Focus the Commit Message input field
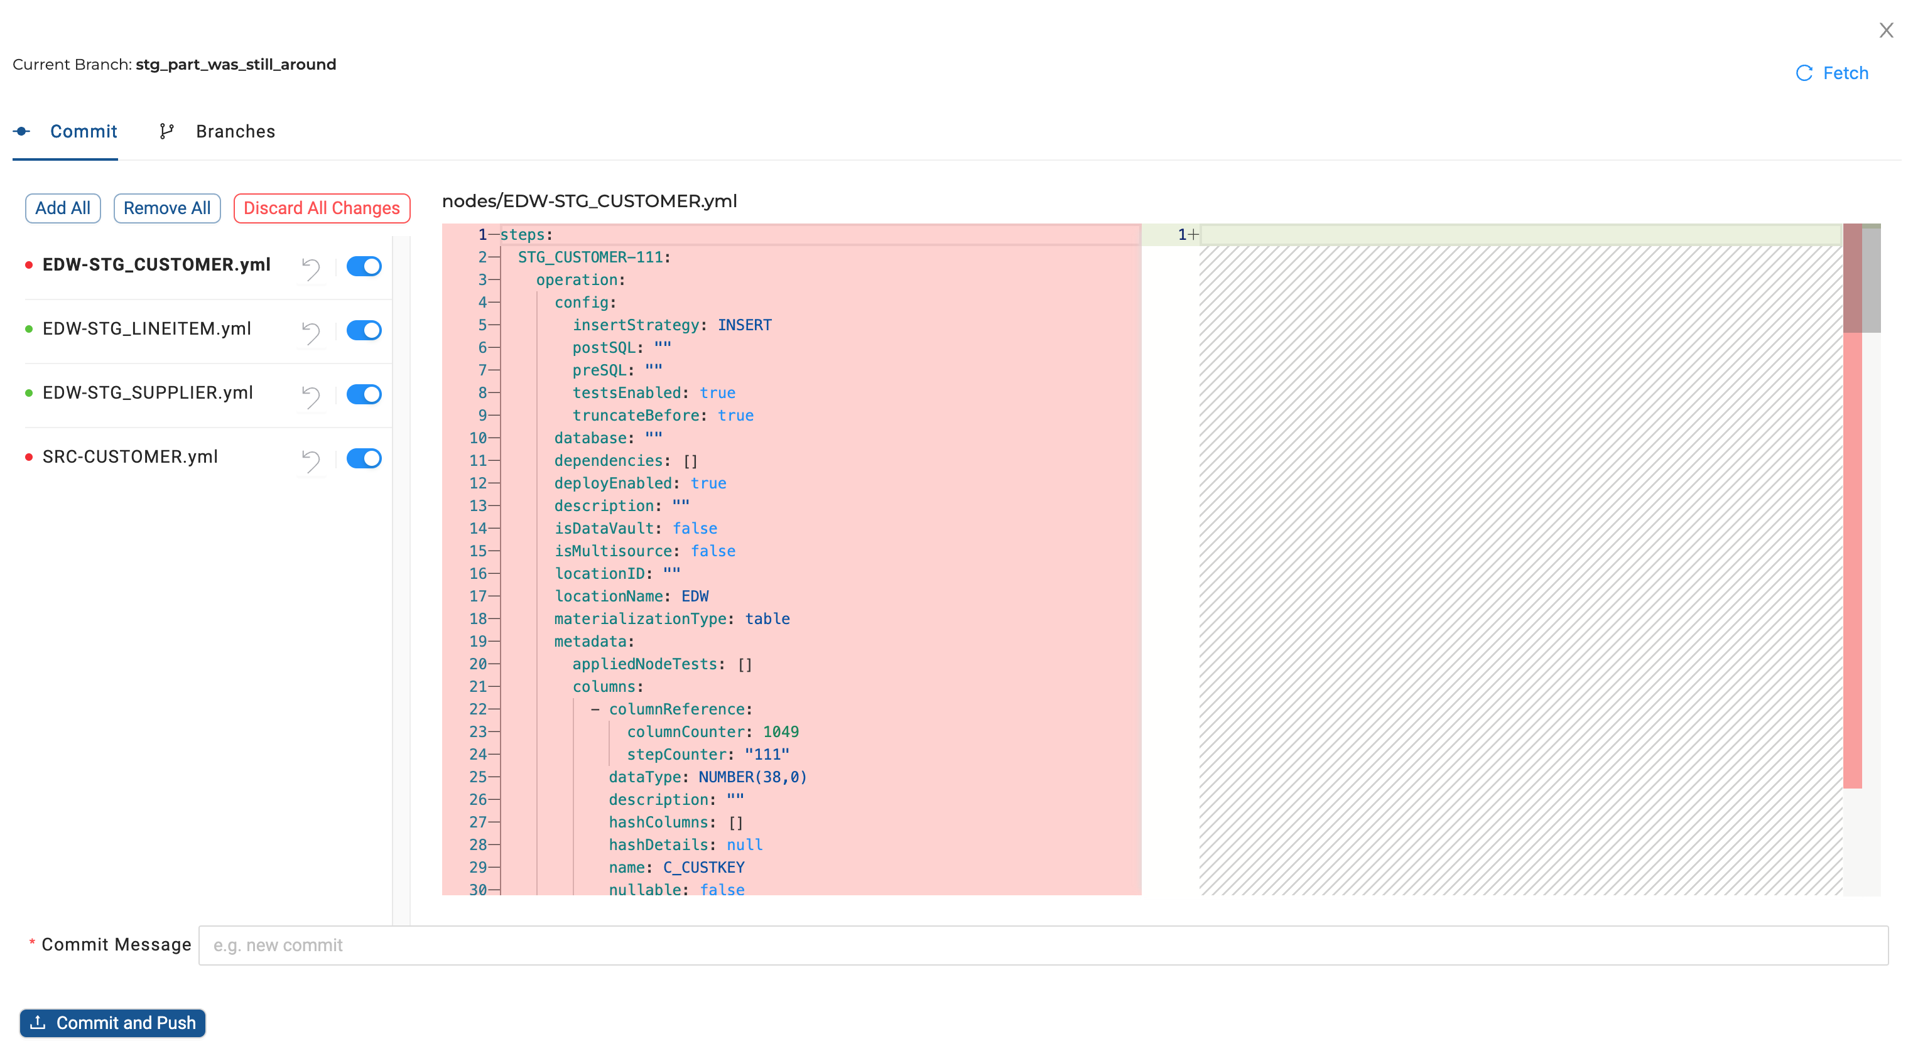Image resolution: width=1913 pixels, height=1056 pixels. pos(1043,945)
